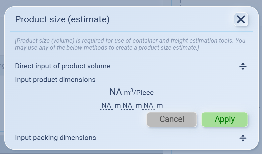Image resolution: width=262 pixels, height=154 pixels.
Task: Expand Direct input of product volume arrow icon
Action: 243,66
